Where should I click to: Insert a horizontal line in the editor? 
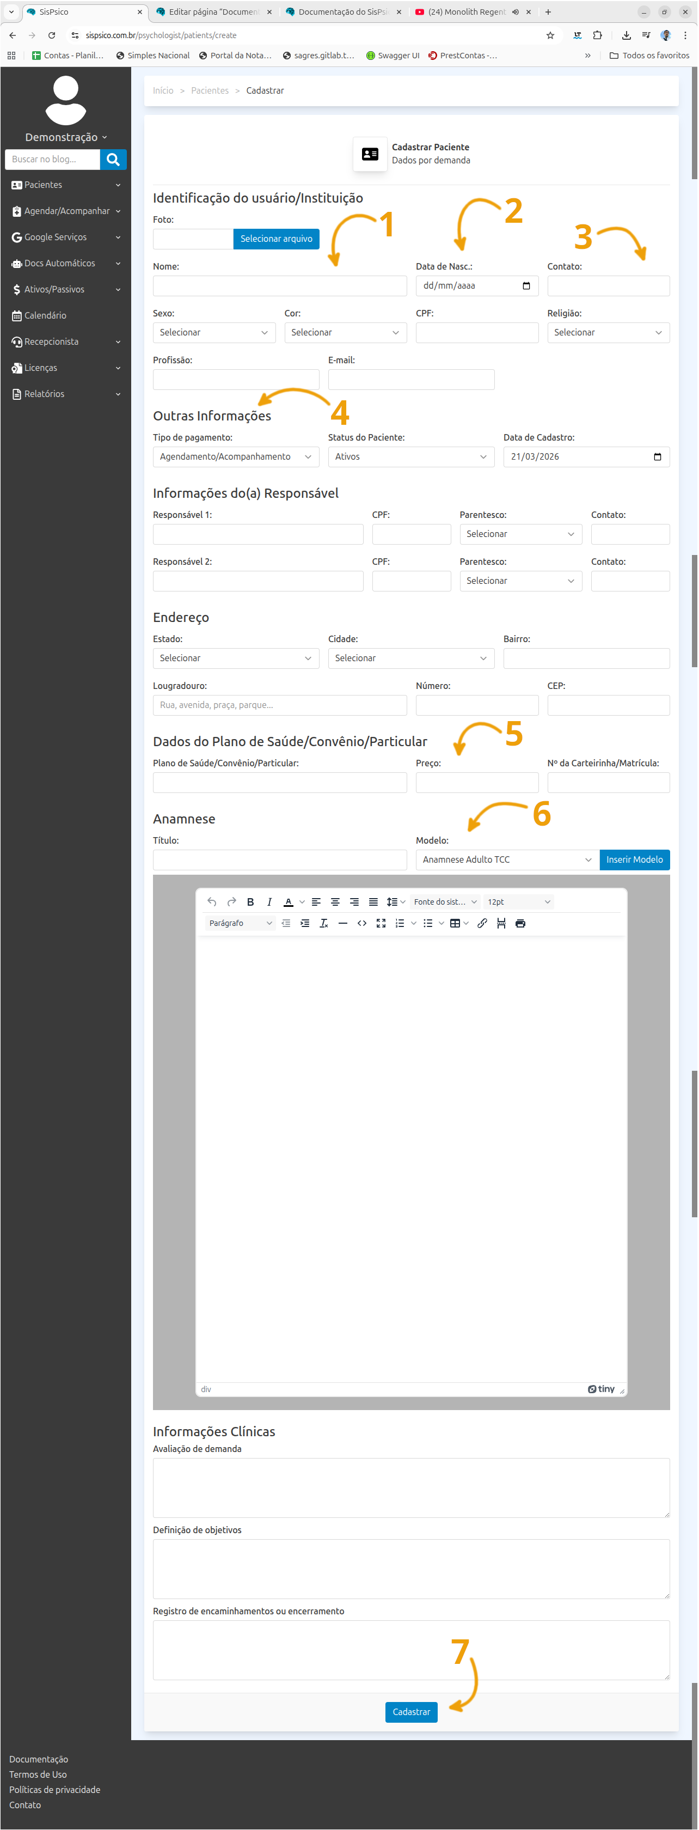(x=343, y=923)
